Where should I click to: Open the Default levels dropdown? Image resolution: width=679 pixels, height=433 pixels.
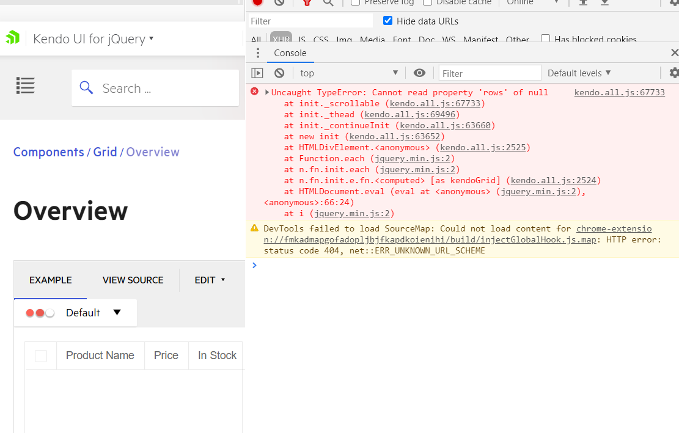click(579, 73)
